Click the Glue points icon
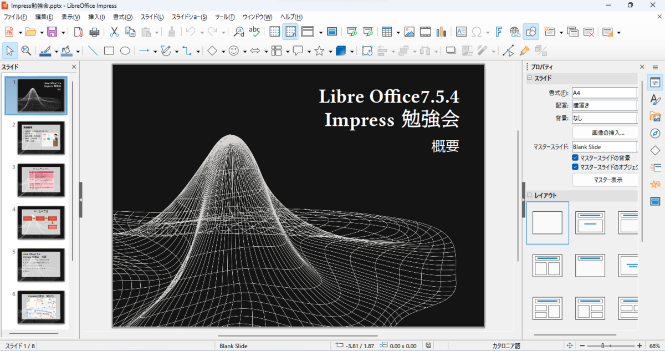 tap(524, 51)
